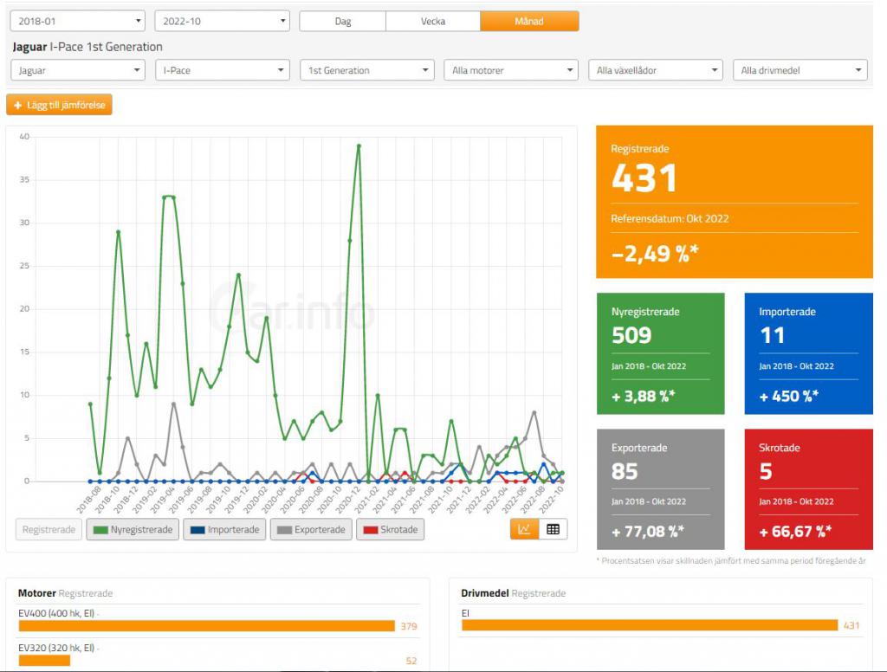Image resolution: width=887 pixels, height=672 pixels.
Task: Click the green swatch beside Nyregistrerade
Action: (100, 530)
